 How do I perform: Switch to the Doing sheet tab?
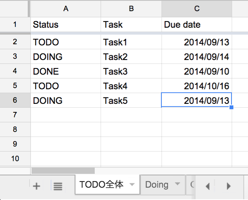pyautogui.click(x=157, y=185)
